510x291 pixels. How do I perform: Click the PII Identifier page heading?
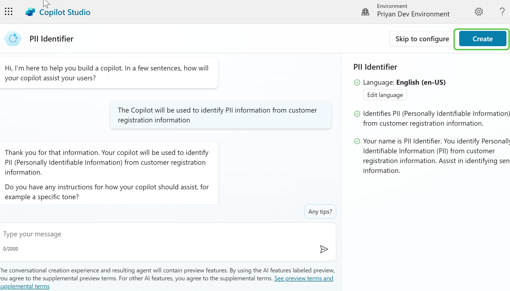coord(51,39)
